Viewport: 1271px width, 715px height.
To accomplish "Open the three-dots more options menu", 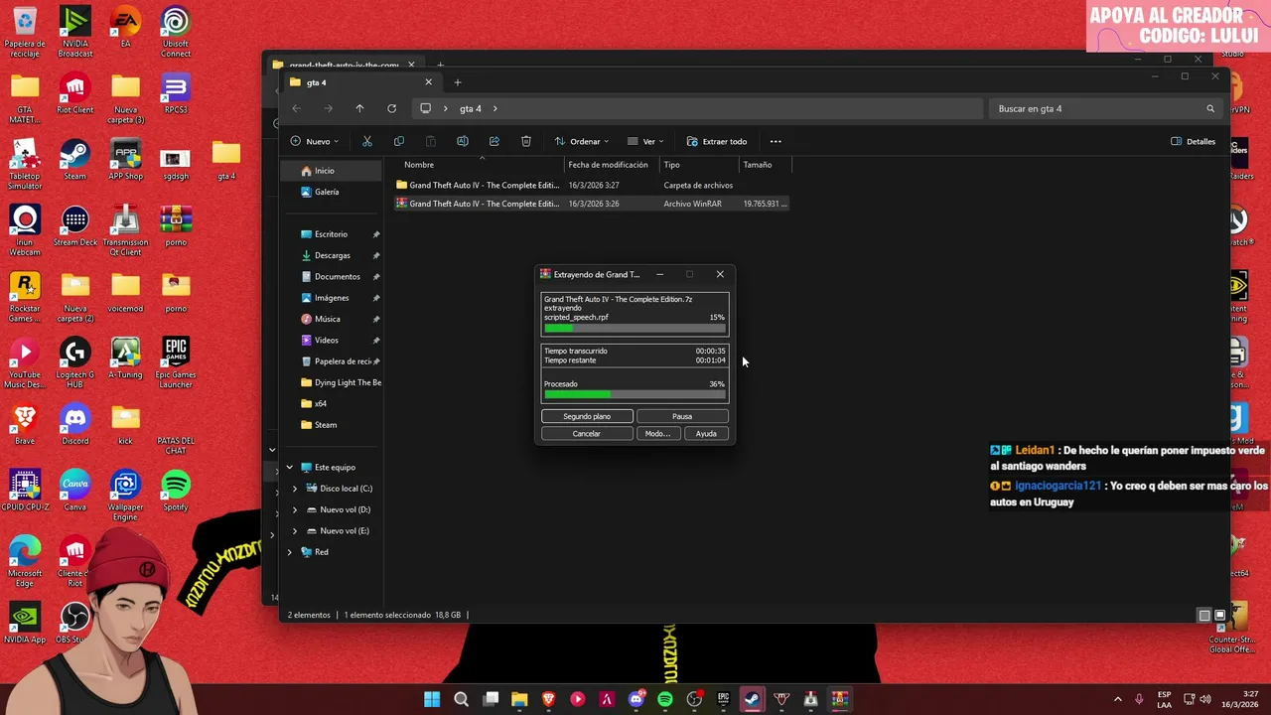I will pos(776,141).
